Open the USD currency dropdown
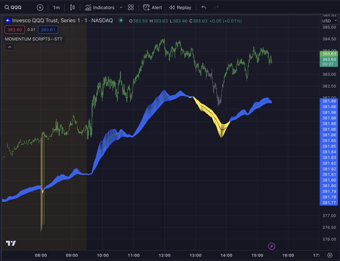Viewport: 340px width, 261px height. tap(329, 21)
